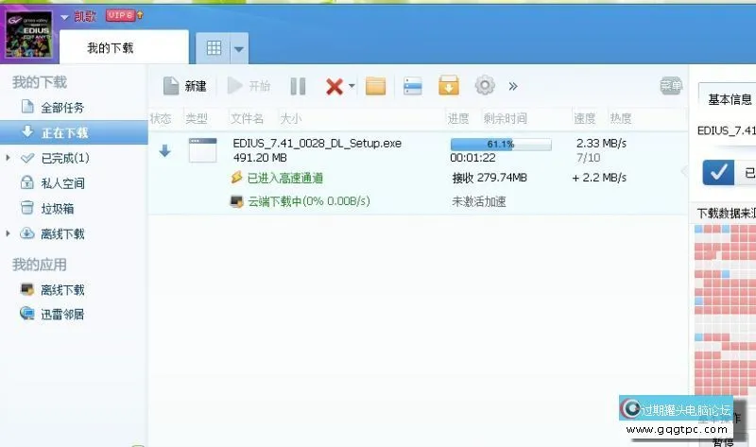
Task: Click the high-speed channel lightning icon
Action: click(x=236, y=178)
